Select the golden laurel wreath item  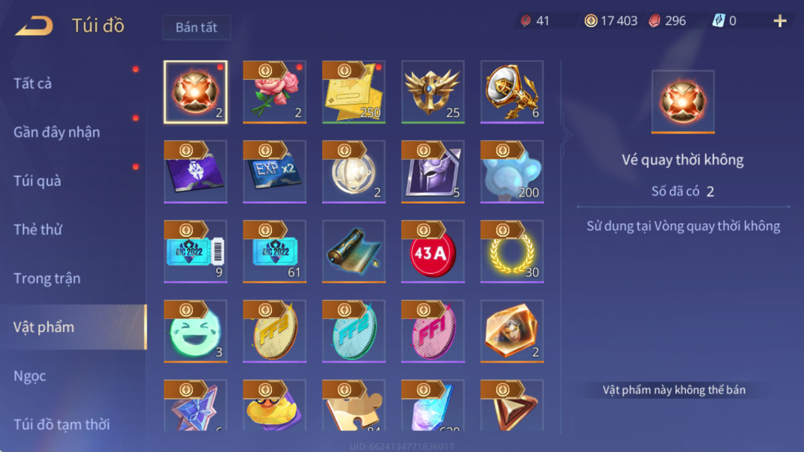click(x=512, y=252)
